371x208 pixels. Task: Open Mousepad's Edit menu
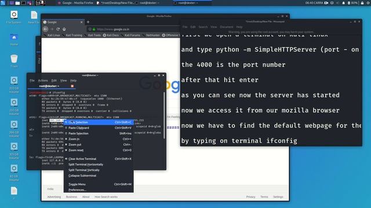pos(193,27)
